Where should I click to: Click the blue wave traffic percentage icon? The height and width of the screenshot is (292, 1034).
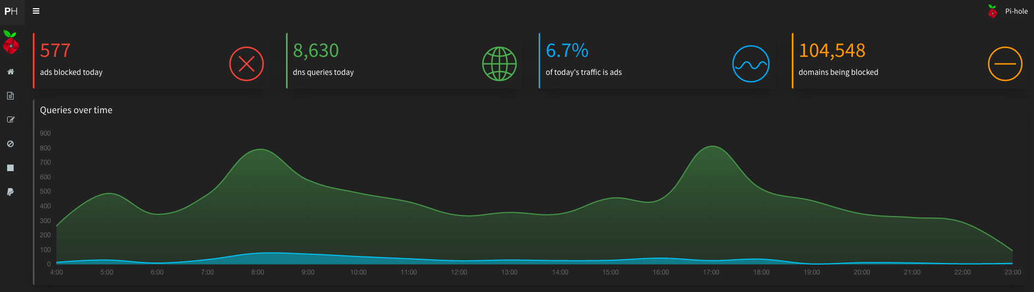click(x=750, y=64)
